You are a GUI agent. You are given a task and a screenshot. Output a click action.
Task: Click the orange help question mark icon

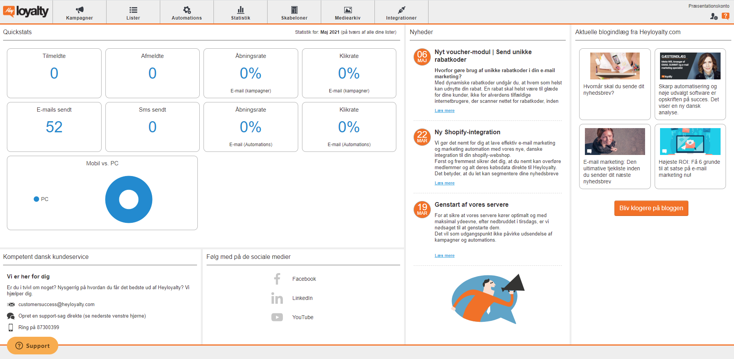[x=725, y=16]
